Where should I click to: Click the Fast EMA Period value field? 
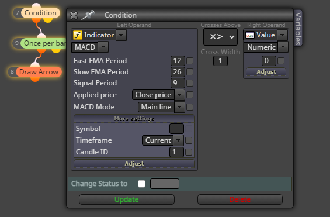pyautogui.click(x=178, y=61)
